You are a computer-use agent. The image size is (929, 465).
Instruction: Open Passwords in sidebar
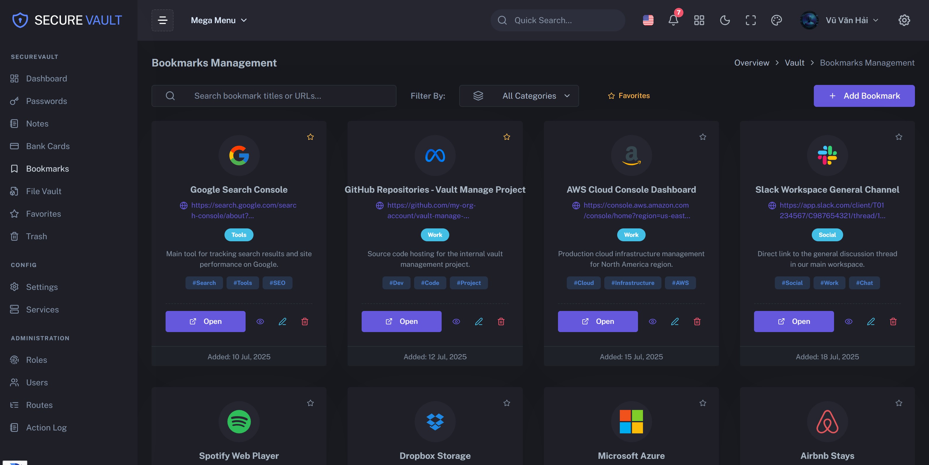pyautogui.click(x=39, y=101)
